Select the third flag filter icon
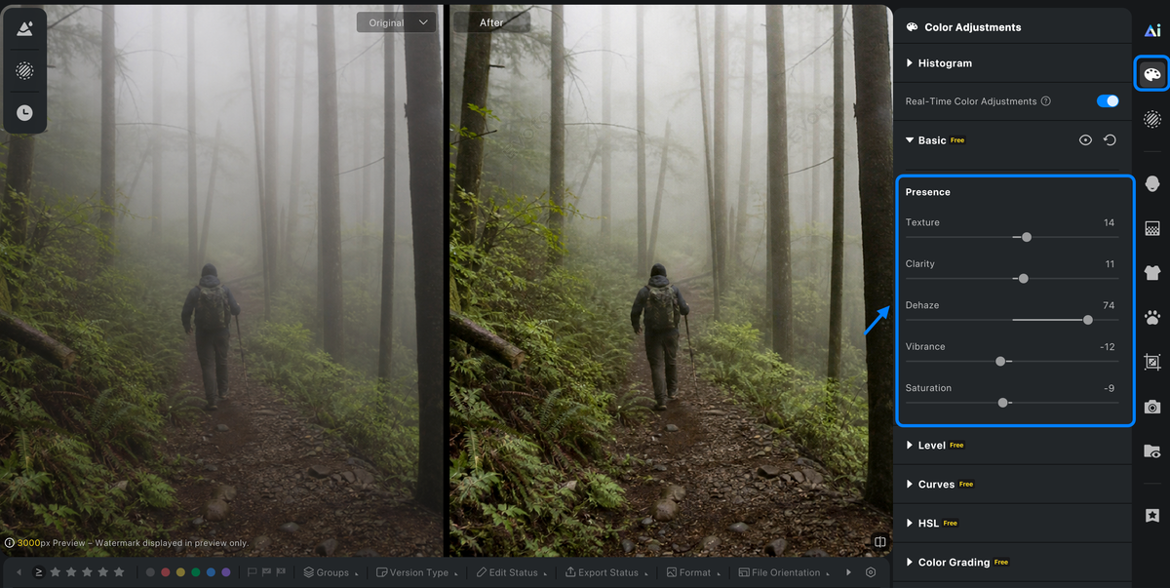This screenshot has width=1170, height=588. (279, 572)
